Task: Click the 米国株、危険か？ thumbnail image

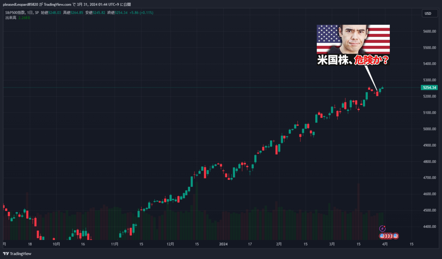Action: (x=353, y=44)
